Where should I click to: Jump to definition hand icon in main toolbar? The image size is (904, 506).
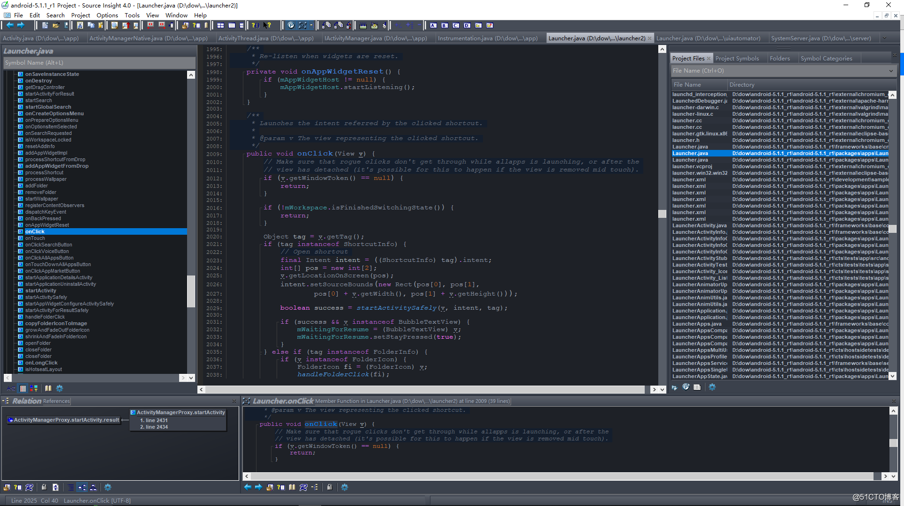click(x=185, y=25)
